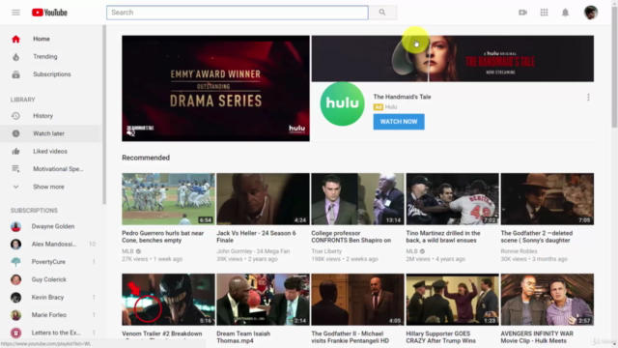Screen dimensions: 618x348
Task: Expand sidebar with Show more
Action: (48, 187)
